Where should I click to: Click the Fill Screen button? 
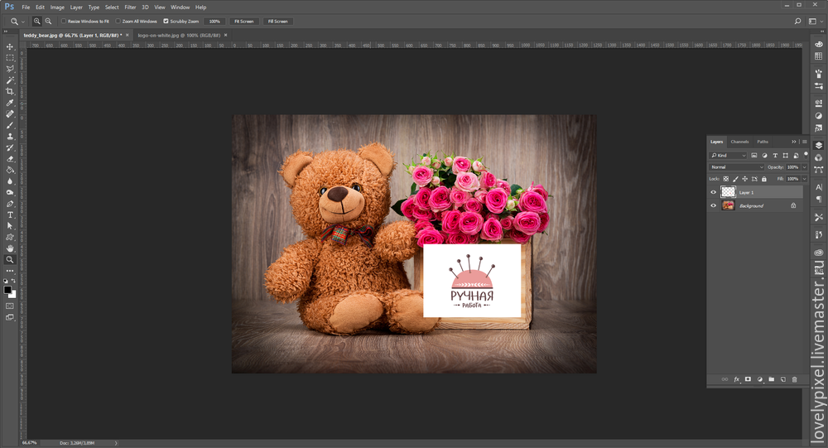point(277,21)
